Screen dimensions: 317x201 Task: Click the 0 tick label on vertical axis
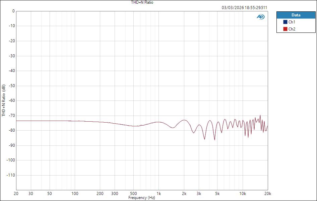click(13, 11)
